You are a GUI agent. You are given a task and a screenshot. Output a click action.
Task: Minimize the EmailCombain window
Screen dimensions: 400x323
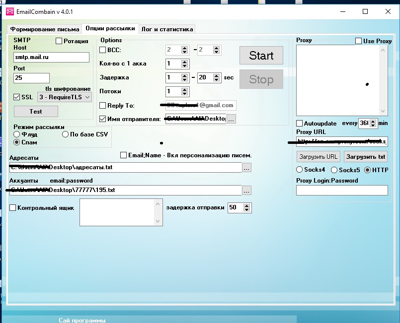coord(343,12)
